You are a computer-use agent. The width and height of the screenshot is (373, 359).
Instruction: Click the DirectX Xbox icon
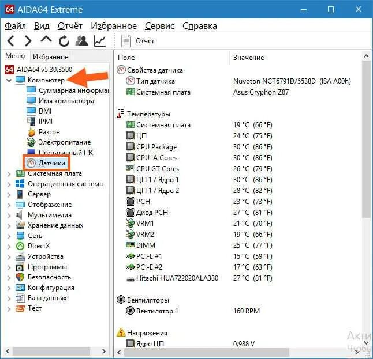pos(20,246)
